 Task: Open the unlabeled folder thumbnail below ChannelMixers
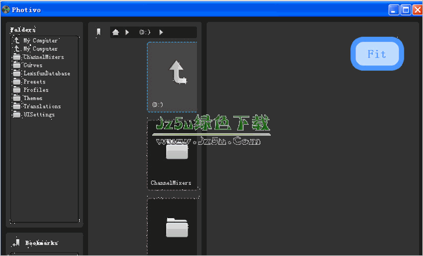pos(172,227)
